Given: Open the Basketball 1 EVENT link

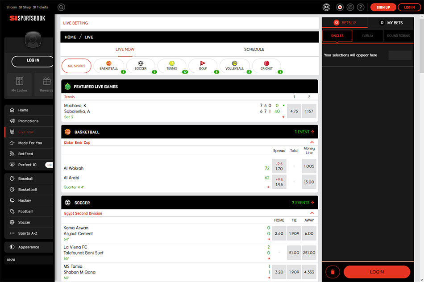Looking at the screenshot, I should click(x=304, y=132).
